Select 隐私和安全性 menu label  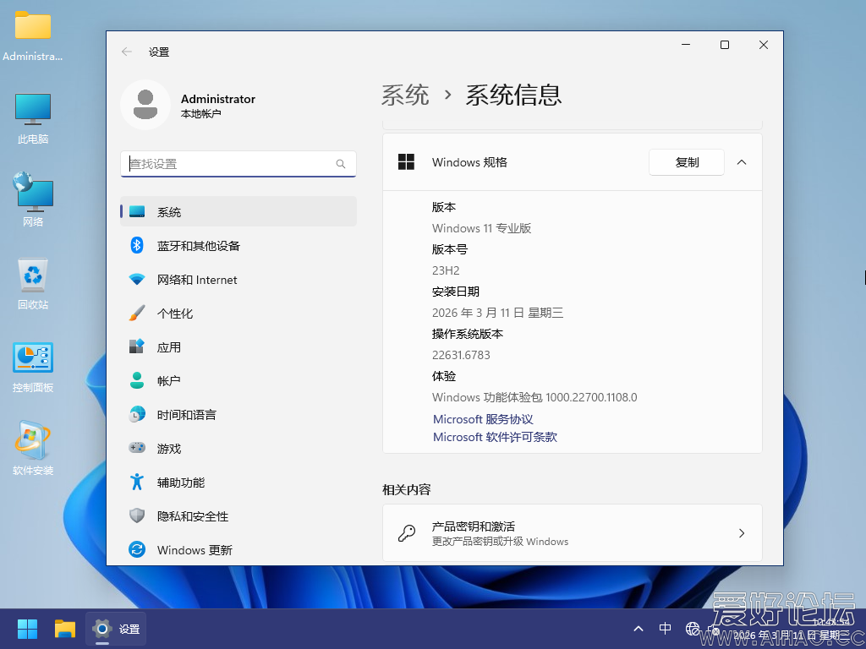coord(193,516)
